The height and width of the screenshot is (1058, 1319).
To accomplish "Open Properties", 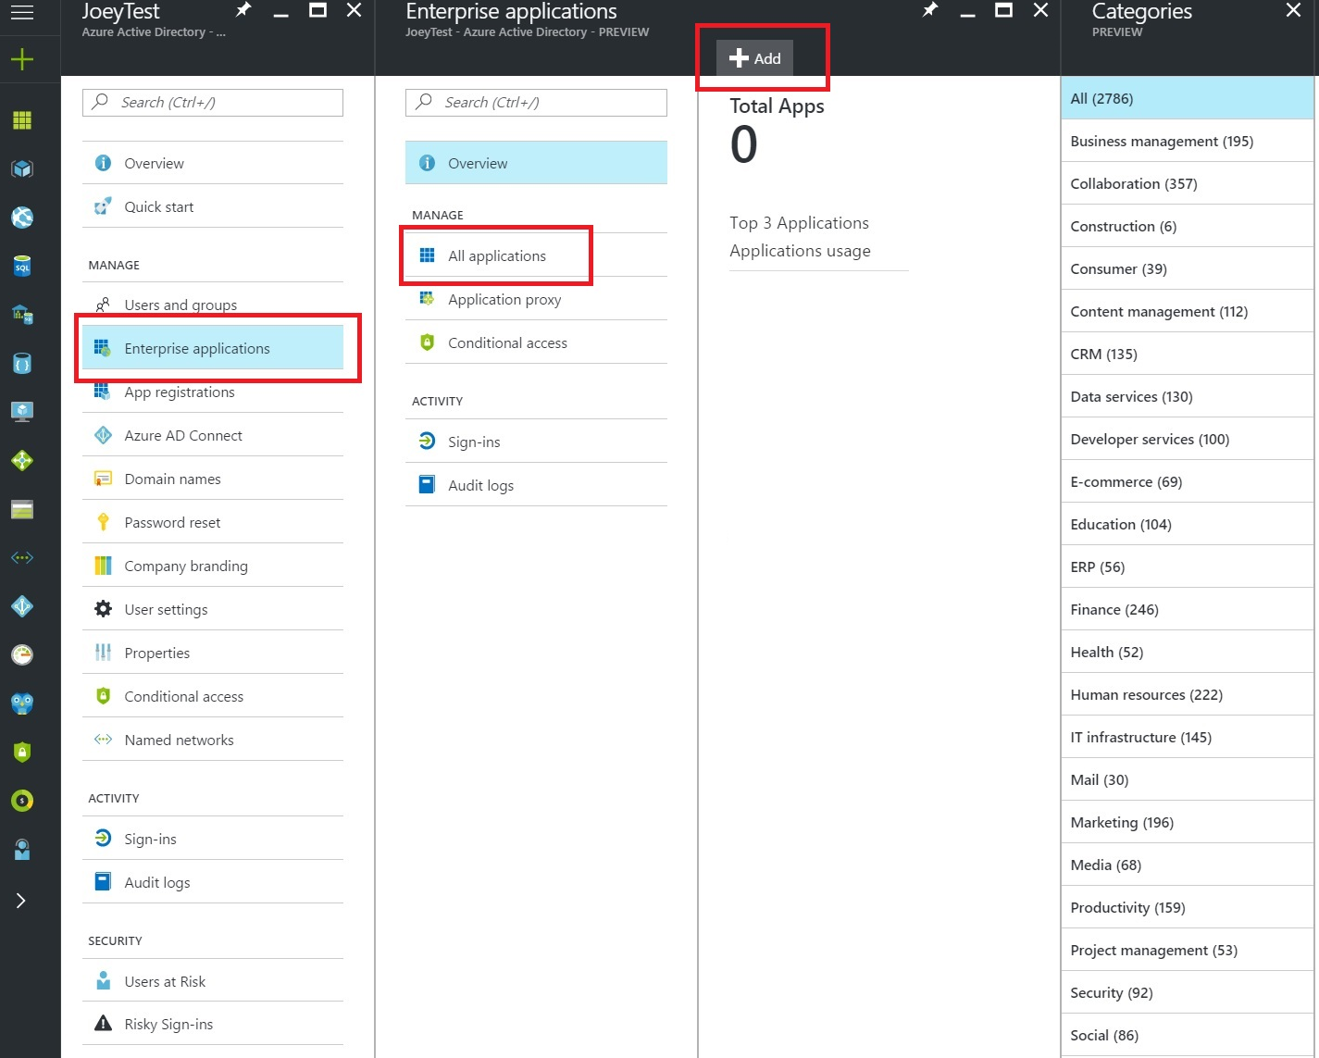I will [213, 653].
